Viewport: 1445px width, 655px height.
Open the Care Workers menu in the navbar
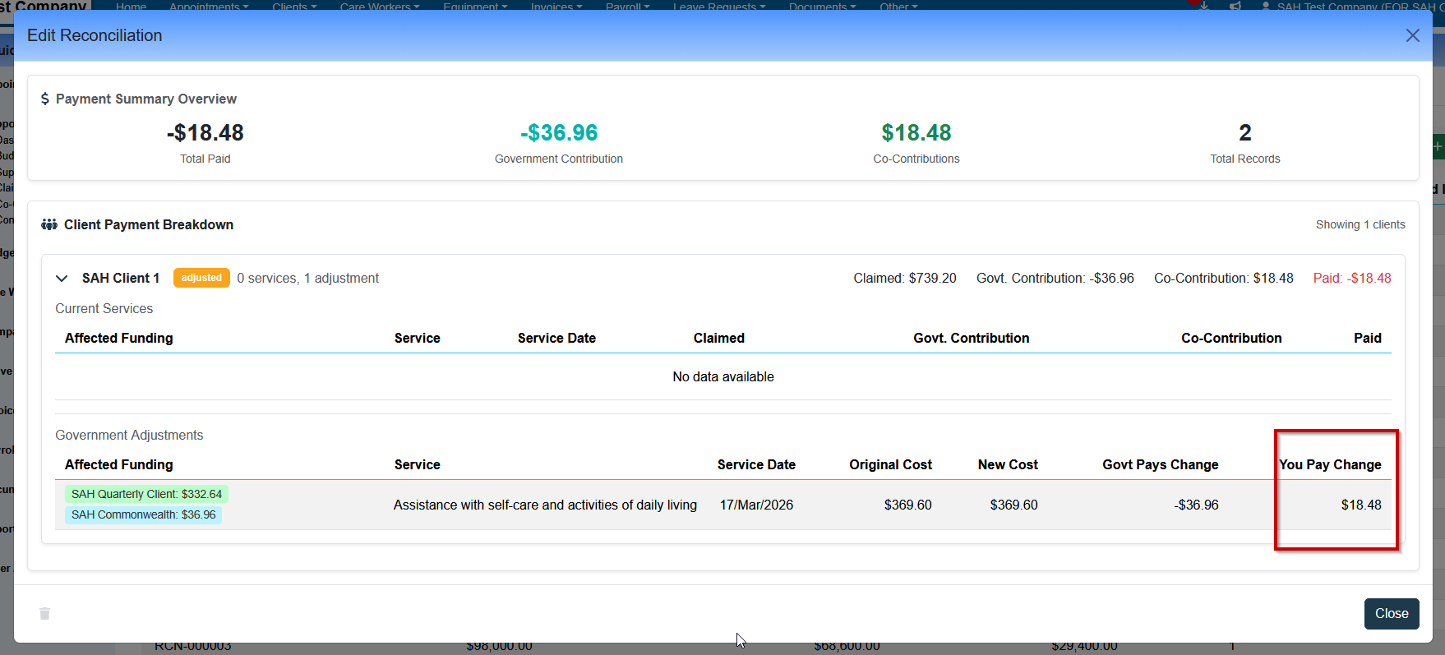pyautogui.click(x=380, y=6)
